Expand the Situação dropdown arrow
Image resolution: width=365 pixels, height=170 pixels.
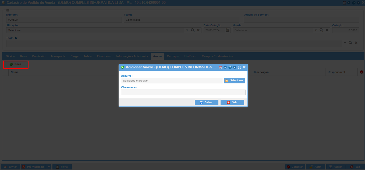tap(187, 30)
